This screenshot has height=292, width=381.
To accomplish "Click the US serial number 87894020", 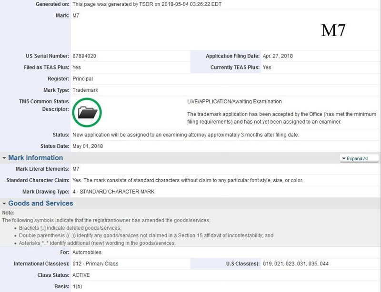I will [84, 56].
